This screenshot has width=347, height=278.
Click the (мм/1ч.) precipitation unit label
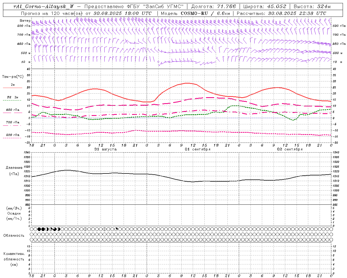click(14, 219)
